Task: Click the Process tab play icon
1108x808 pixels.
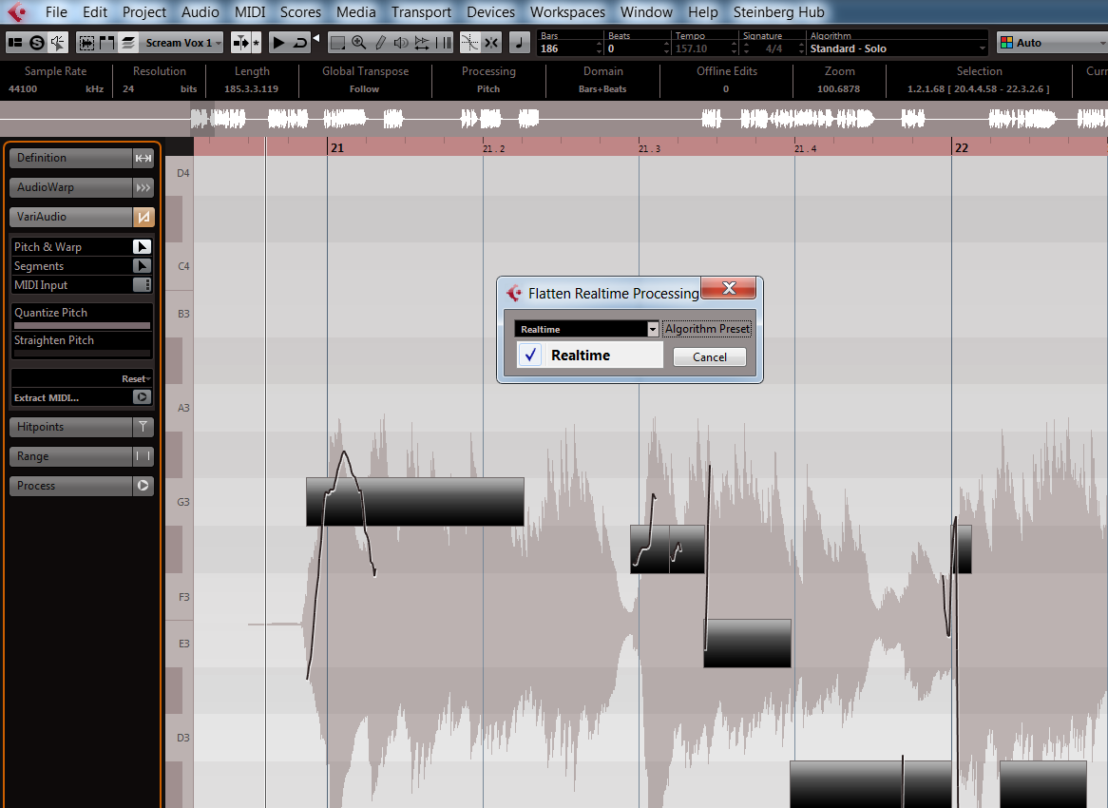Action: tap(143, 486)
